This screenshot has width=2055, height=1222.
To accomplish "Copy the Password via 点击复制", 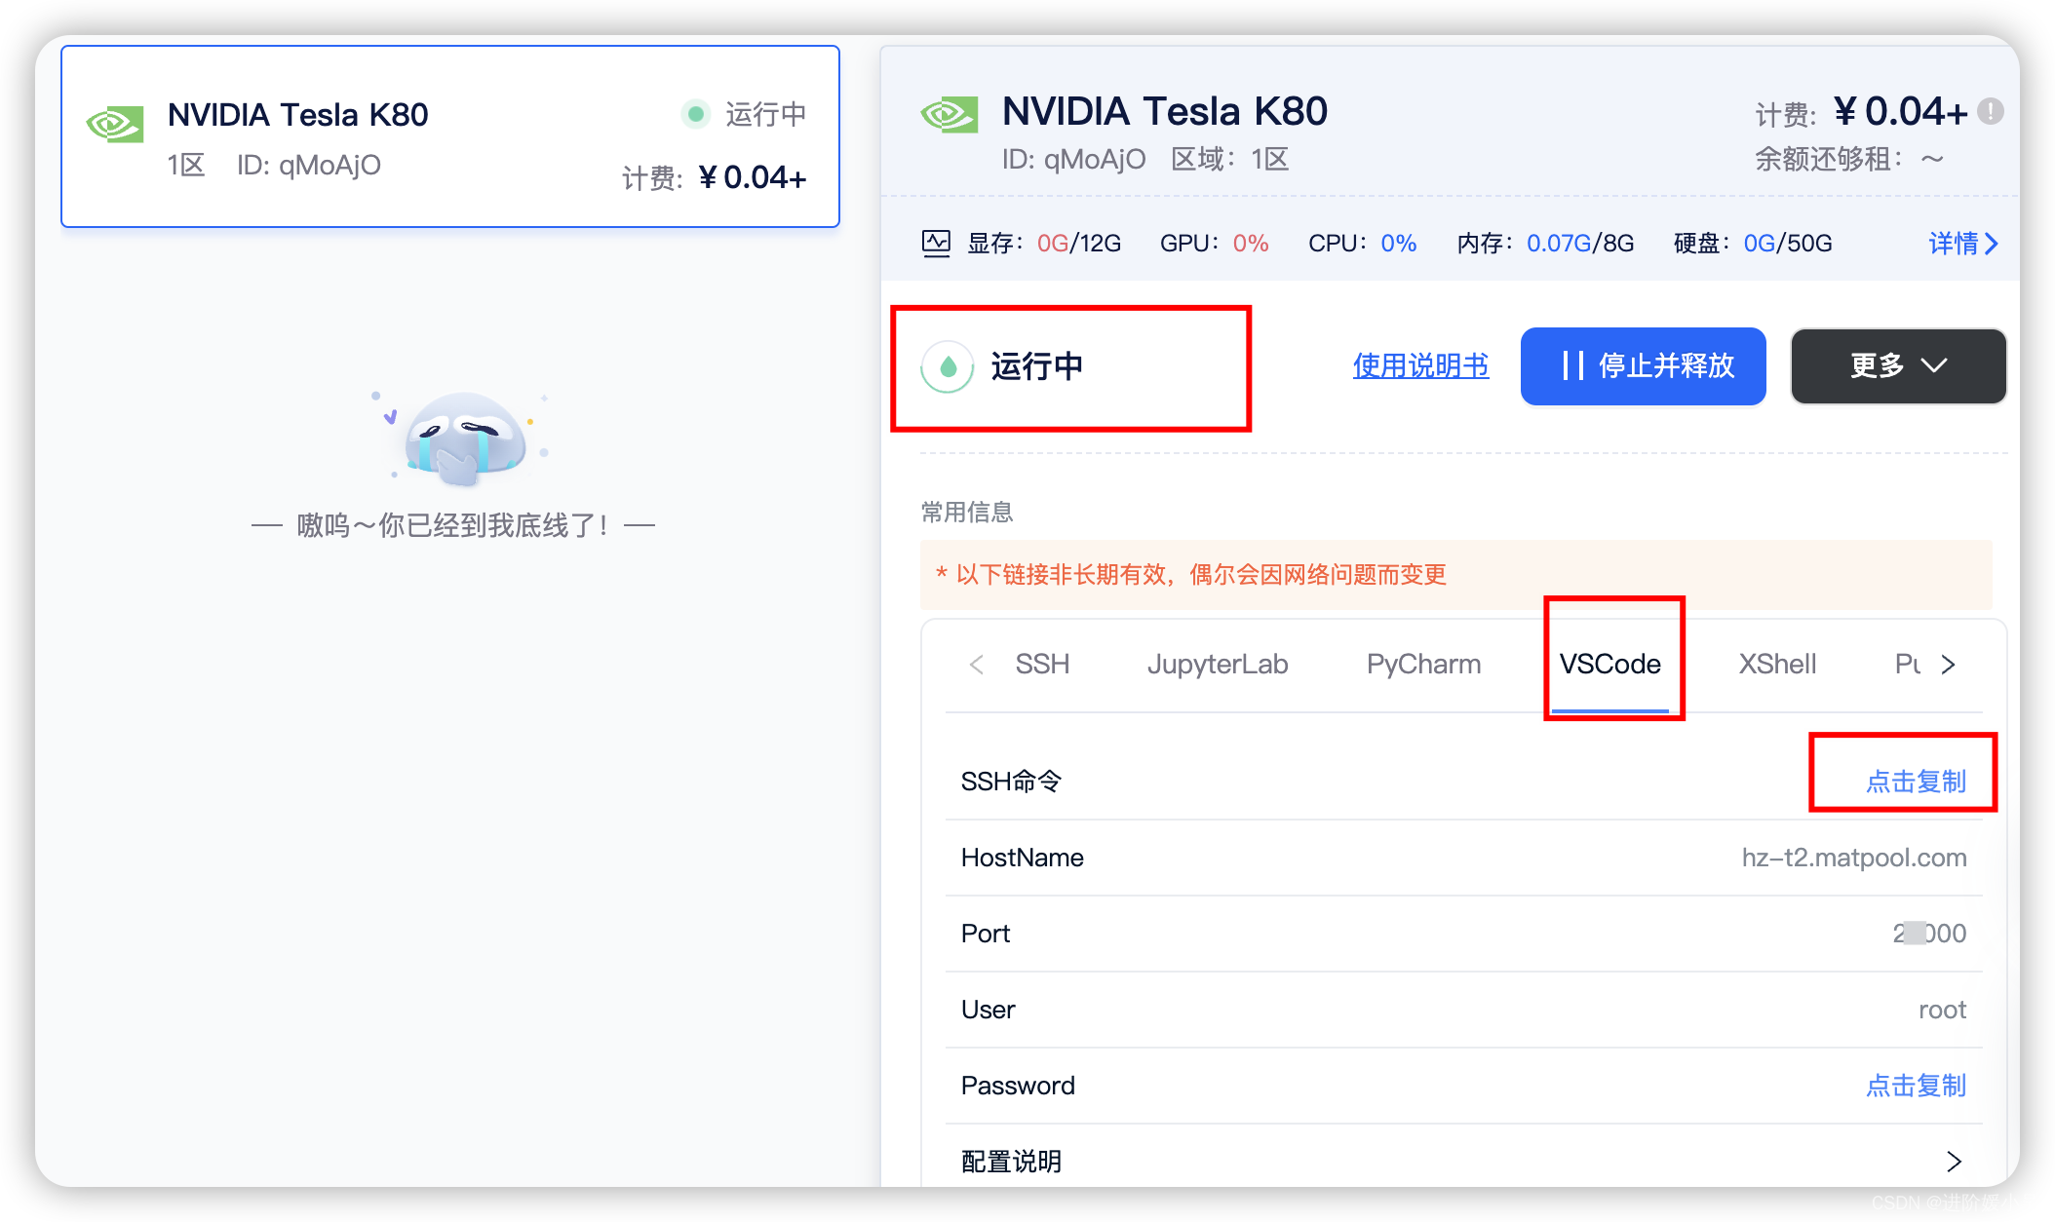I will (1916, 1086).
